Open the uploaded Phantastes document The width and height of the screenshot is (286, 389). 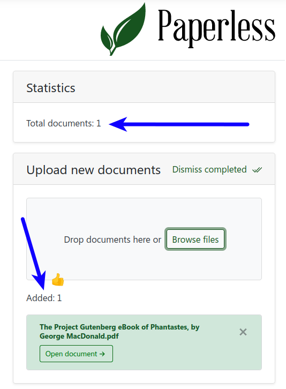[76, 354]
